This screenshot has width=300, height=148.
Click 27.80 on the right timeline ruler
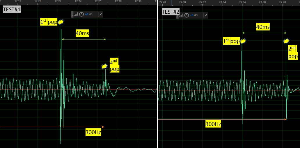182,2
